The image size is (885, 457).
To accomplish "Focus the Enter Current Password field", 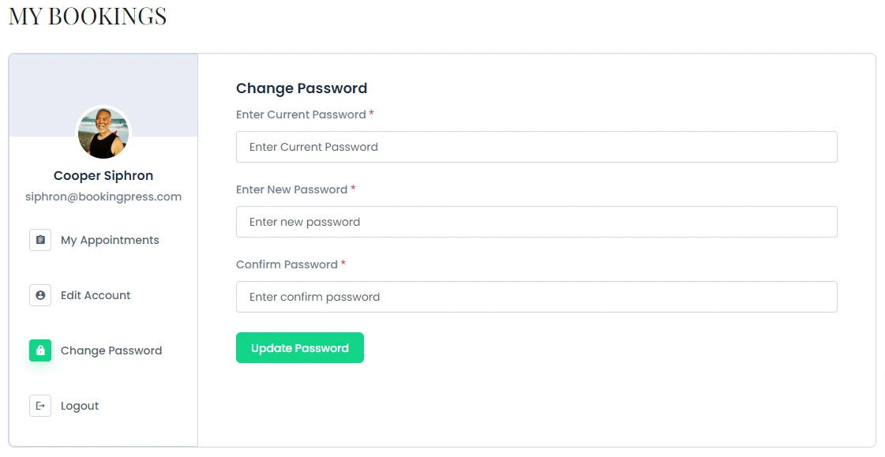I will (536, 147).
